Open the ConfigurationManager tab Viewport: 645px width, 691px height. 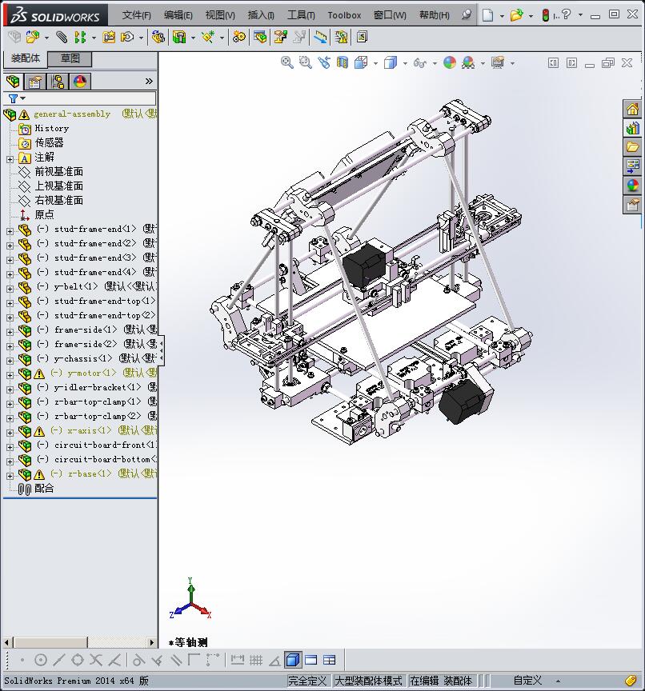(x=58, y=82)
